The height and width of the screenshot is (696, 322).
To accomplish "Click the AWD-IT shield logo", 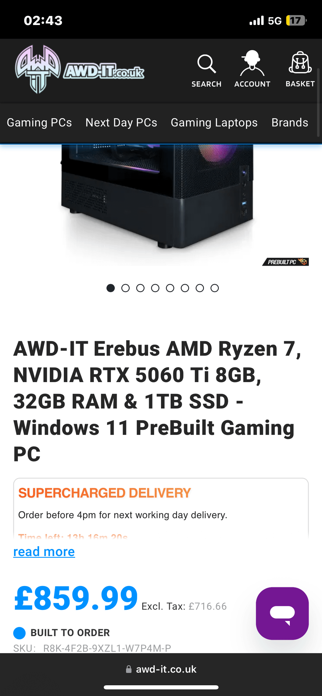I will point(38,69).
